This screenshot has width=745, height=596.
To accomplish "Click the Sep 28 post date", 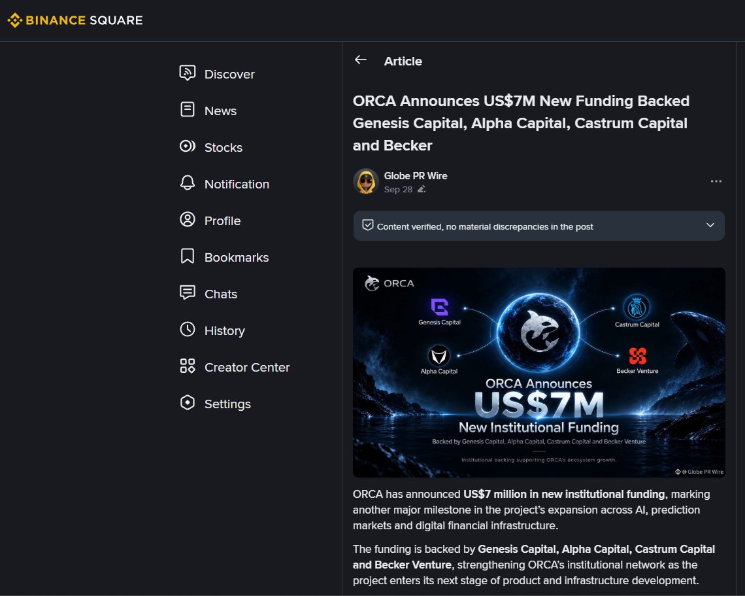I will [x=398, y=189].
